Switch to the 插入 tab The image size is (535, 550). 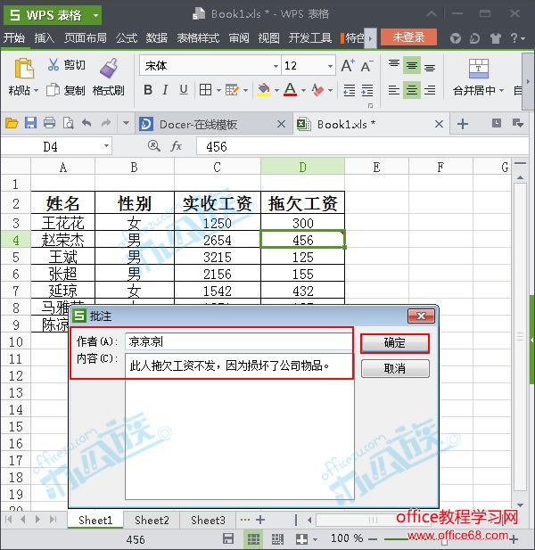pyautogui.click(x=45, y=37)
